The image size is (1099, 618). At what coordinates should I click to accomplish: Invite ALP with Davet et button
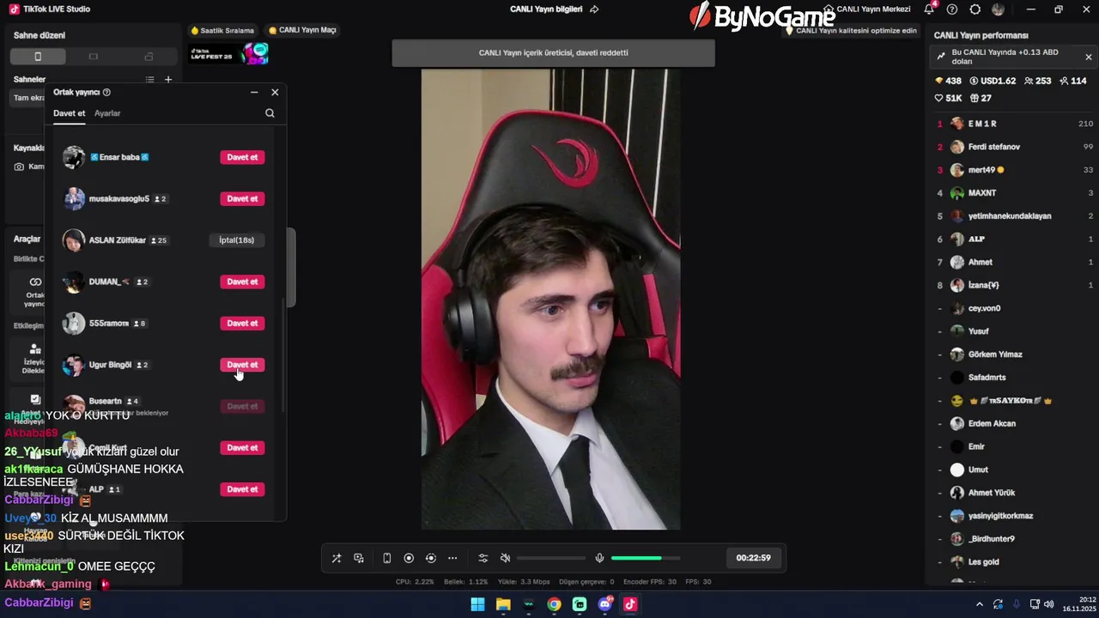(242, 489)
